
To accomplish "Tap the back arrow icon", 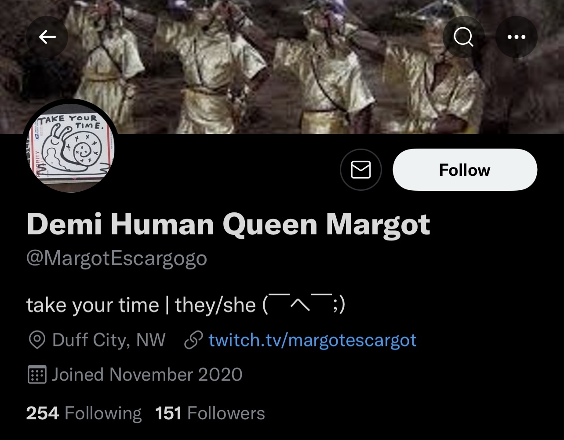I will coord(47,37).
